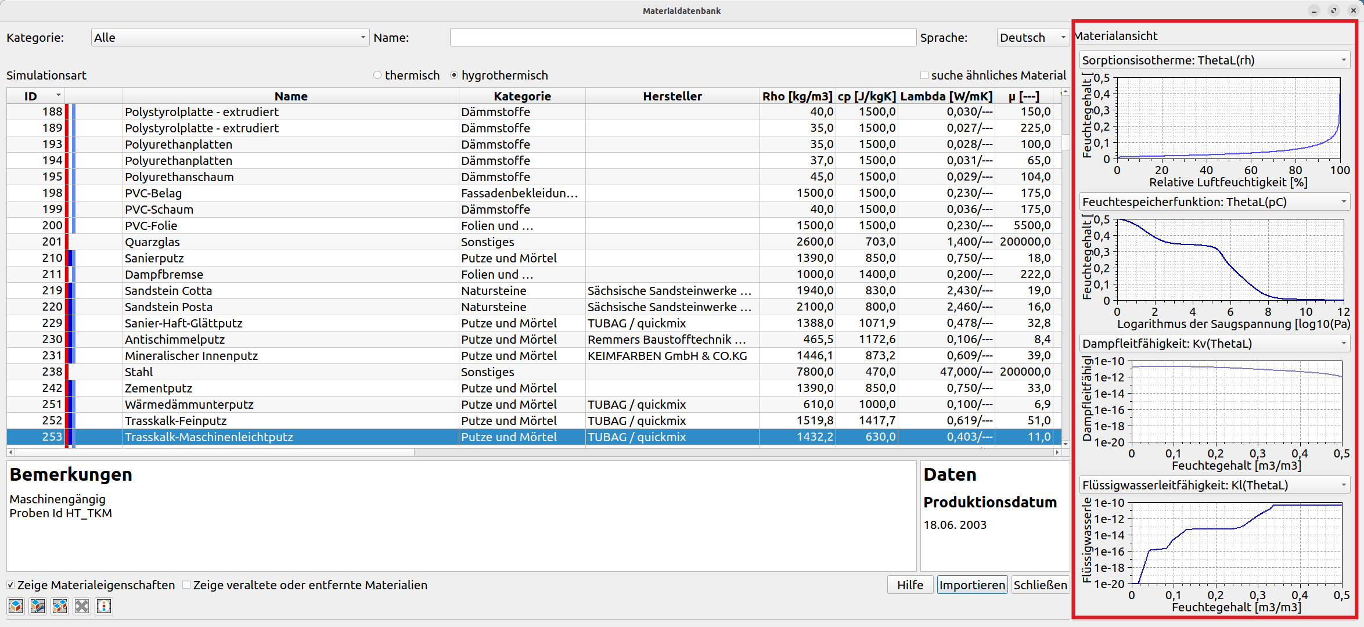The image size is (1364, 627).
Task: Click the gray X delete material icon
Action: tap(82, 606)
